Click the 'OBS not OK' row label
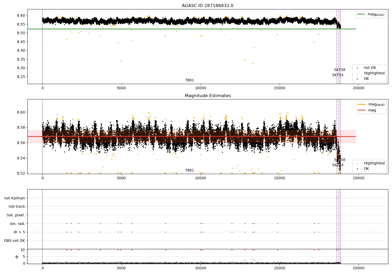 pos(15,241)
